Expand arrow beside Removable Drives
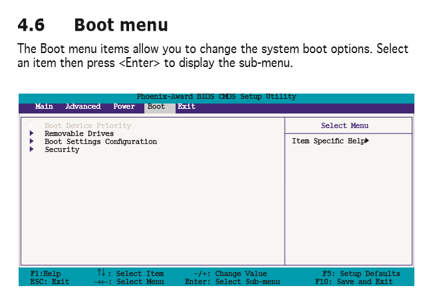The image size is (439, 302). (x=32, y=133)
